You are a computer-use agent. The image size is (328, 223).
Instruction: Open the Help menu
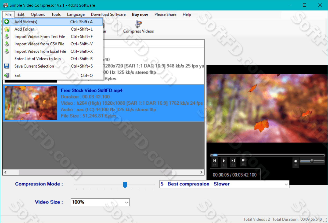pyautogui.click(x=187, y=14)
